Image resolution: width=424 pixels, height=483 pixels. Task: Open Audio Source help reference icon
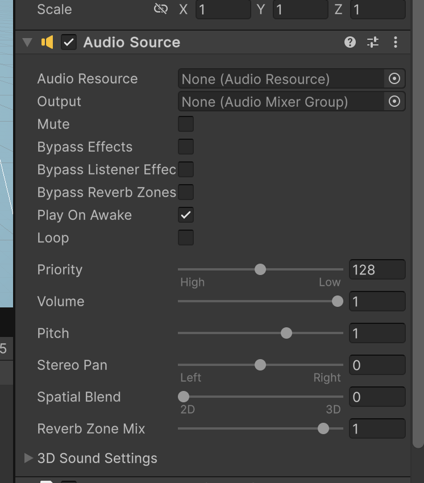click(350, 42)
